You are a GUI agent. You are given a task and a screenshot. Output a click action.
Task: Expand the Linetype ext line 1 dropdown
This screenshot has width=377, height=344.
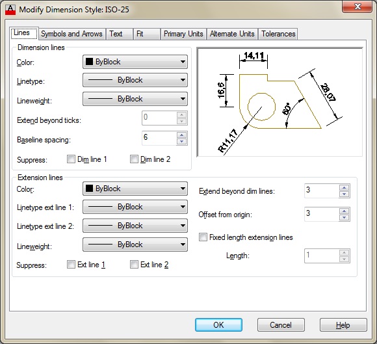tap(135, 207)
